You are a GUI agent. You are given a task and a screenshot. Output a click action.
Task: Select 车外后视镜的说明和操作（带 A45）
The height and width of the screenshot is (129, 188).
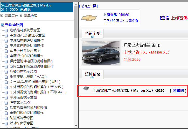(37, 87)
